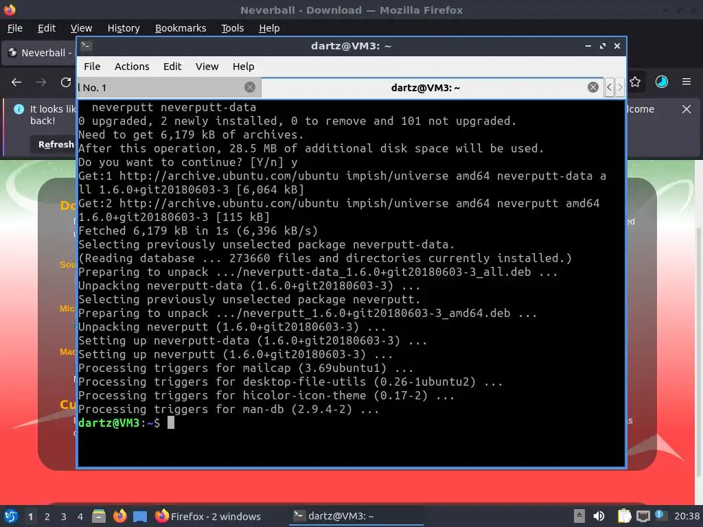Open the Firefox Help menu

(x=269, y=28)
